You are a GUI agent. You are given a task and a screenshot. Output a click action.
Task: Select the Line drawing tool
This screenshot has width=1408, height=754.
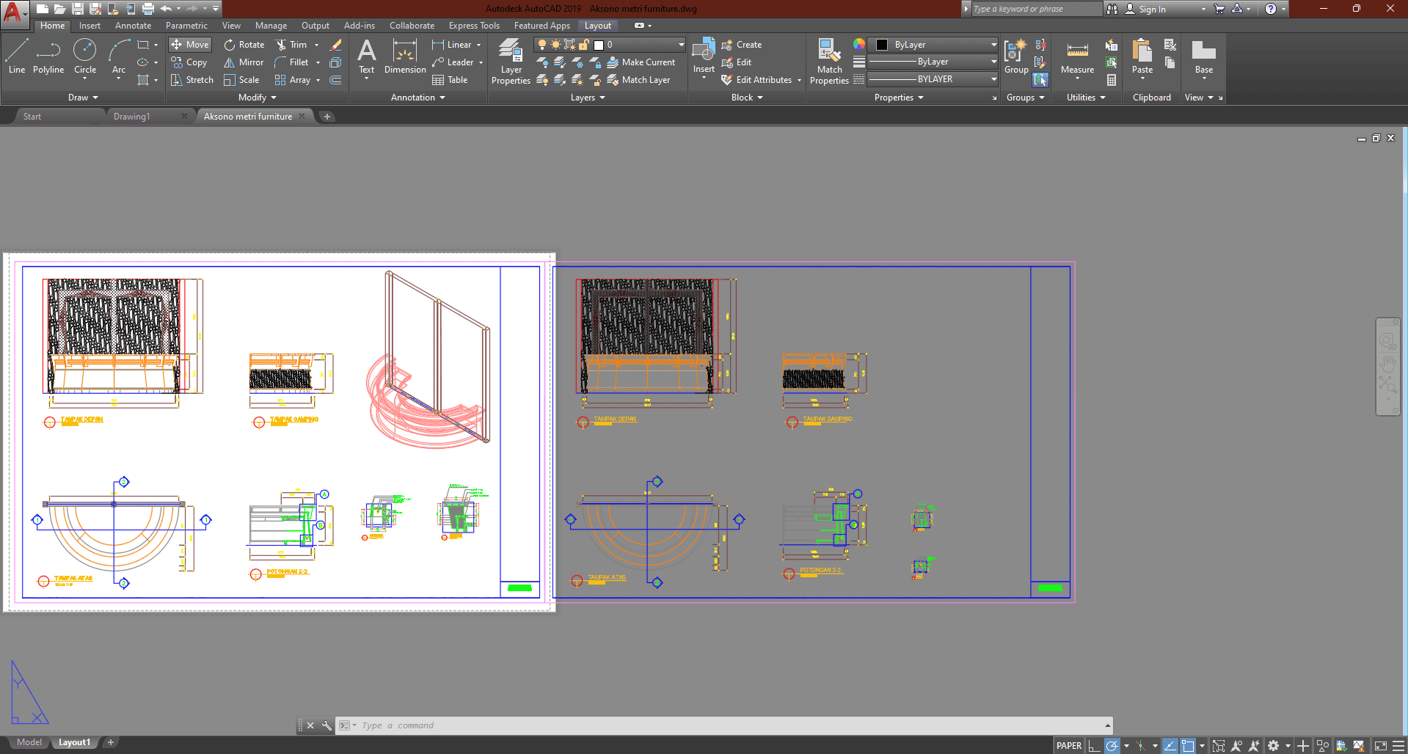click(17, 56)
